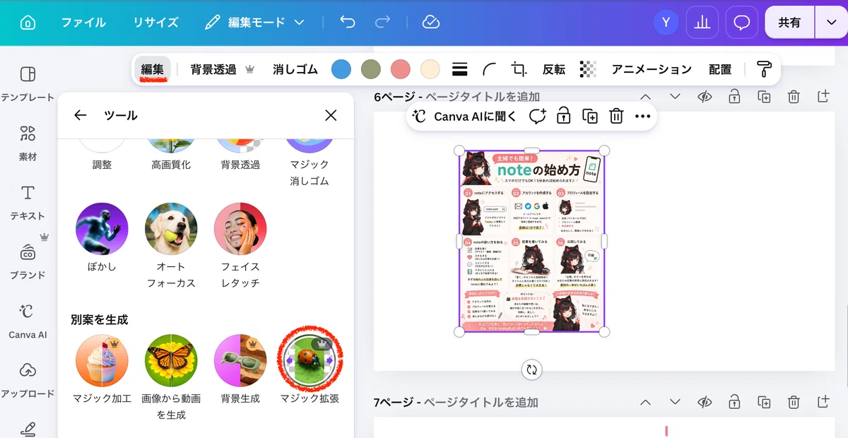Viewport: 848px width, 438px height.
Task: Open テンプレート in sidebar
Action: point(28,83)
